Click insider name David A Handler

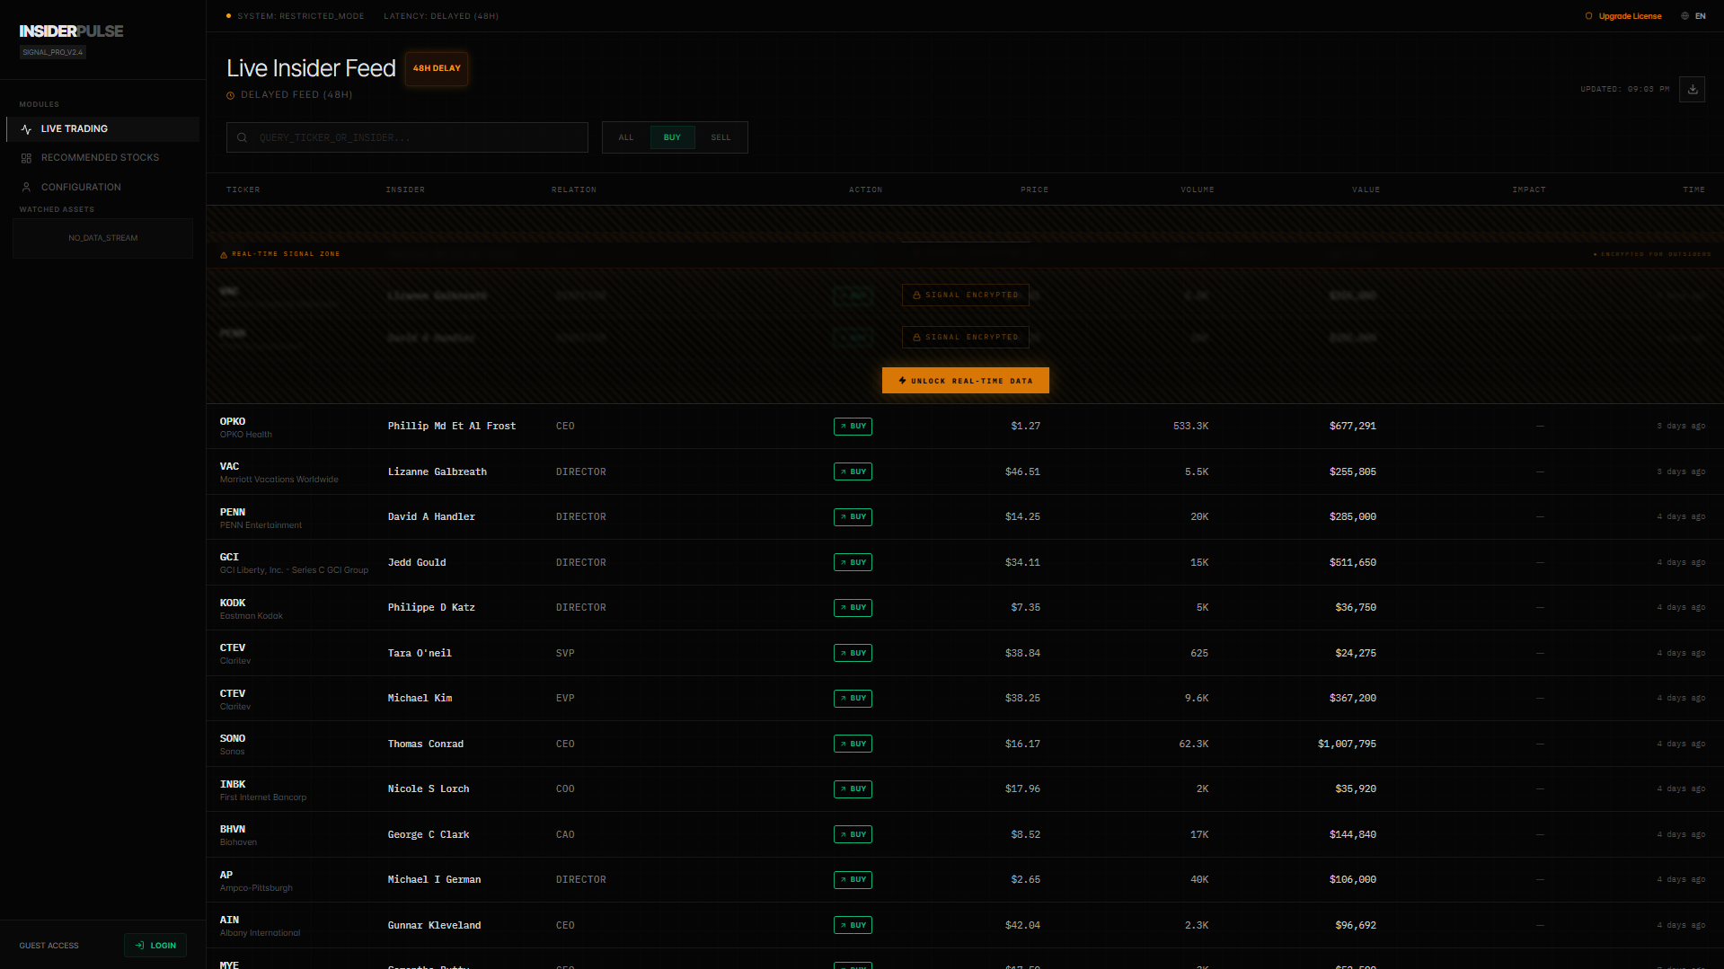click(431, 517)
